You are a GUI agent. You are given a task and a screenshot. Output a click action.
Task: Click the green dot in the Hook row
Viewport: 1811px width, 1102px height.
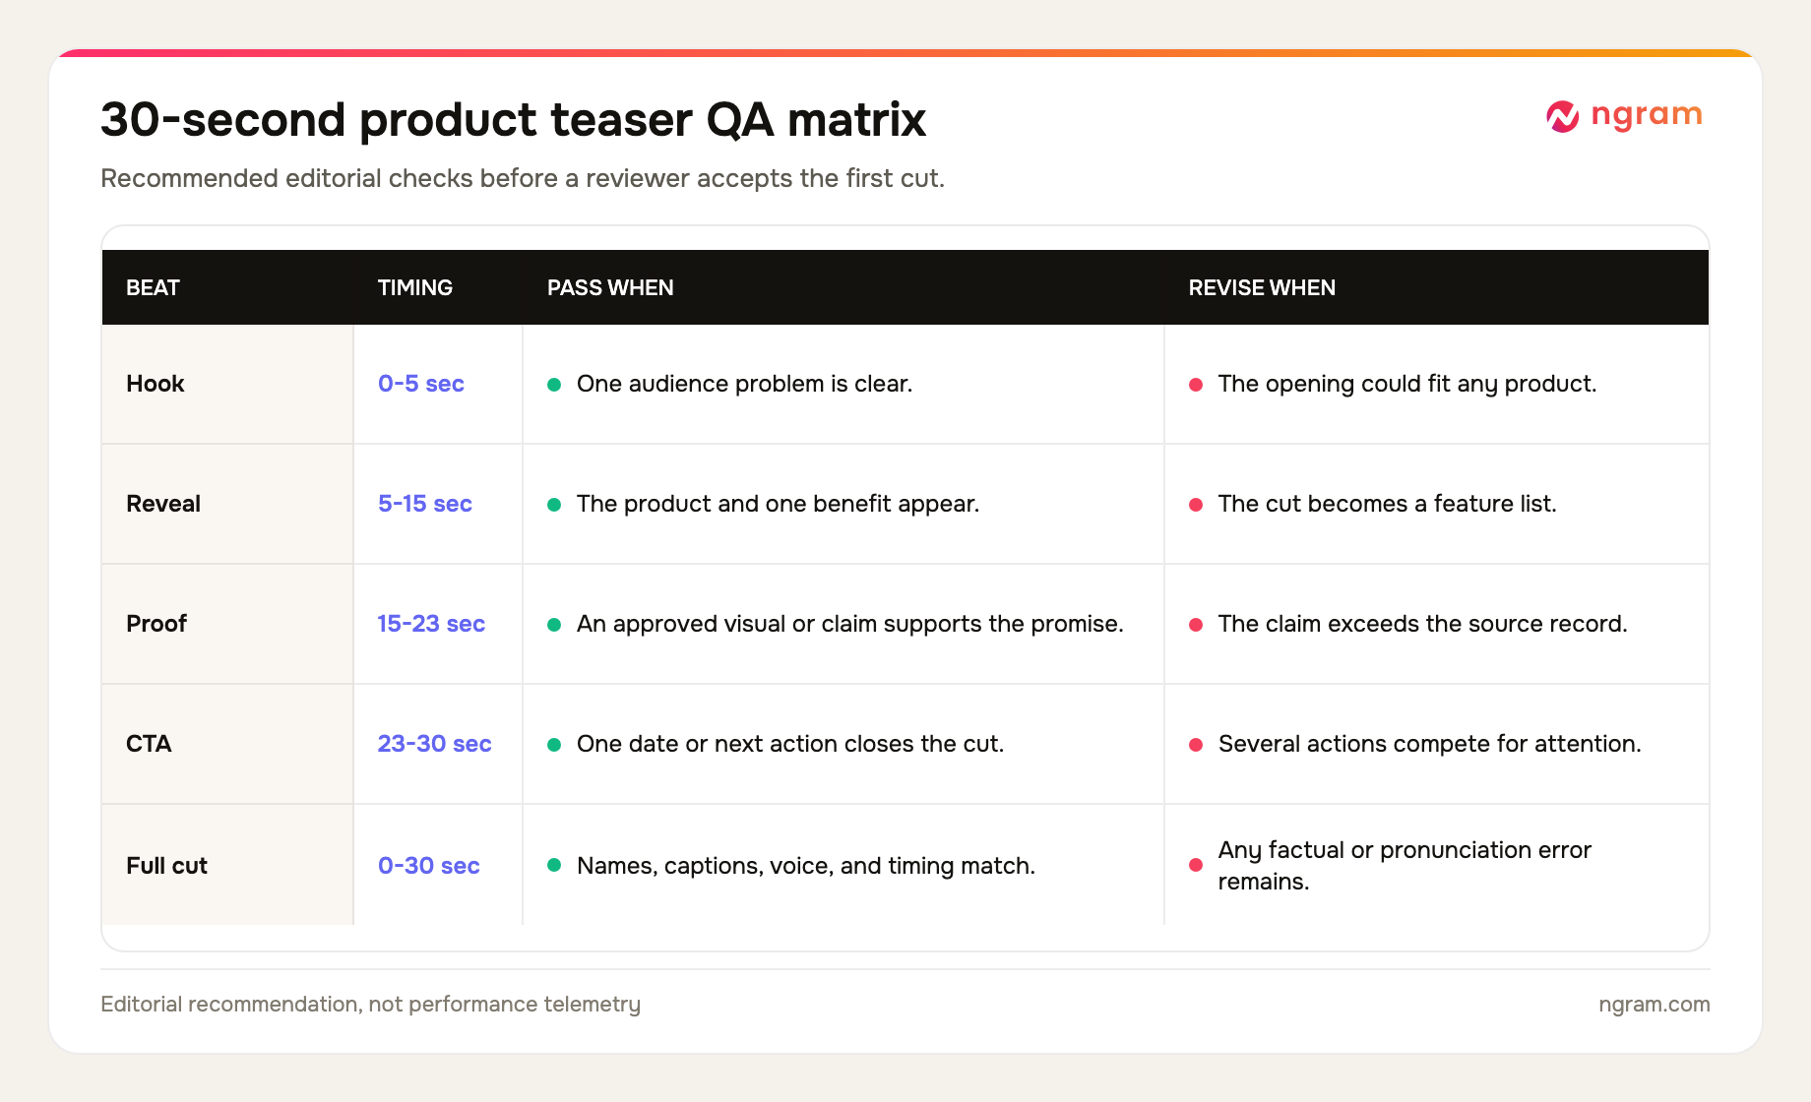[x=554, y=385]
